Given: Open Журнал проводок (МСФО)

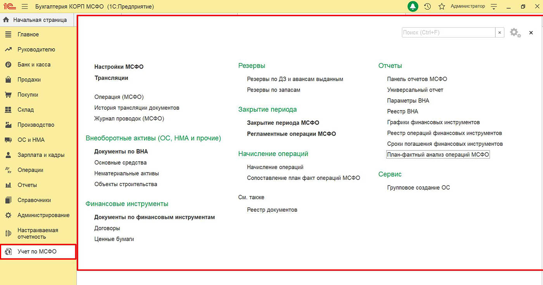Looking at the screenshot, I should 129,119.
